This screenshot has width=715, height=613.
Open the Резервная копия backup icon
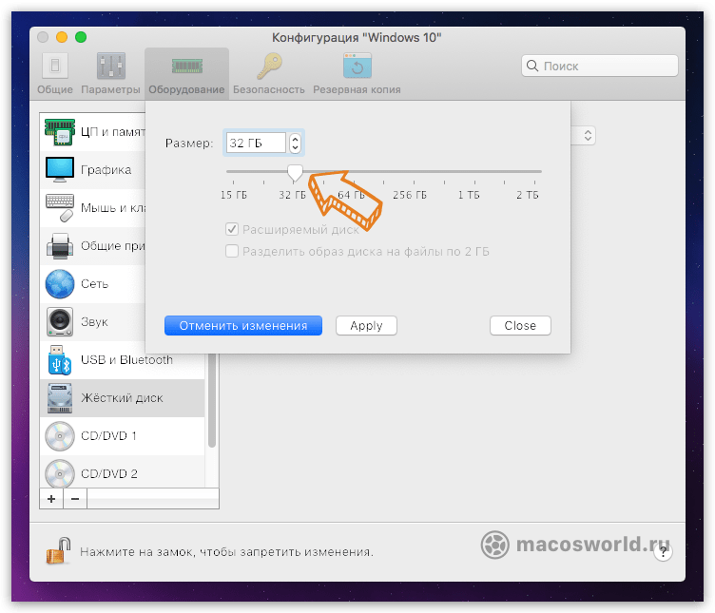coord(357,66)
